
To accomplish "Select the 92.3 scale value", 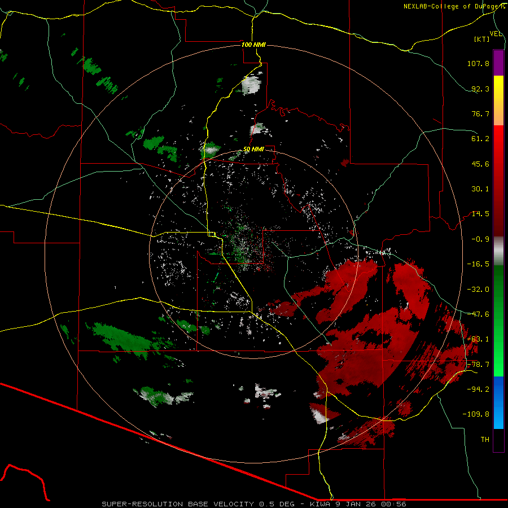I will click(480, 89).
